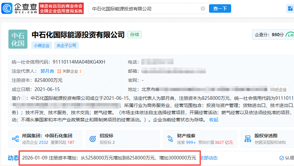This screenshot has width=294, height=166.
Task: Click the Qcc.com logo icon
Action: (x=7, y=8)
